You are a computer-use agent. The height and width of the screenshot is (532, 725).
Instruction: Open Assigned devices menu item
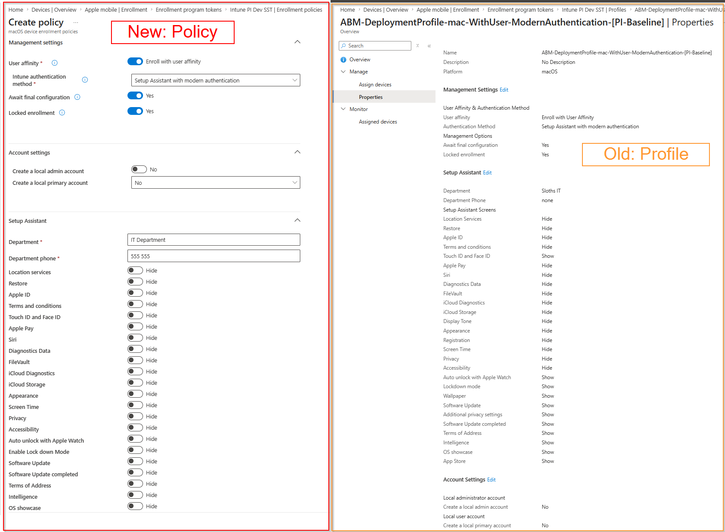click(x=378, y=122)
